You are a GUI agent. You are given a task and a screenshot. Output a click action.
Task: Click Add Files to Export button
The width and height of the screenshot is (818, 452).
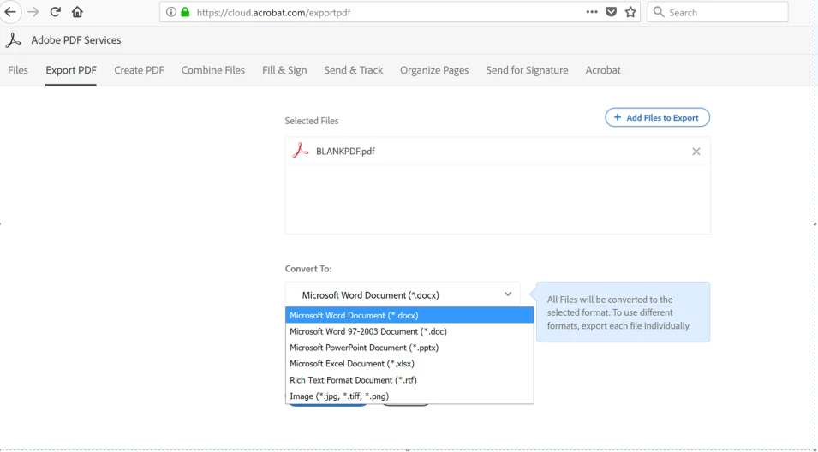[657, 117]
